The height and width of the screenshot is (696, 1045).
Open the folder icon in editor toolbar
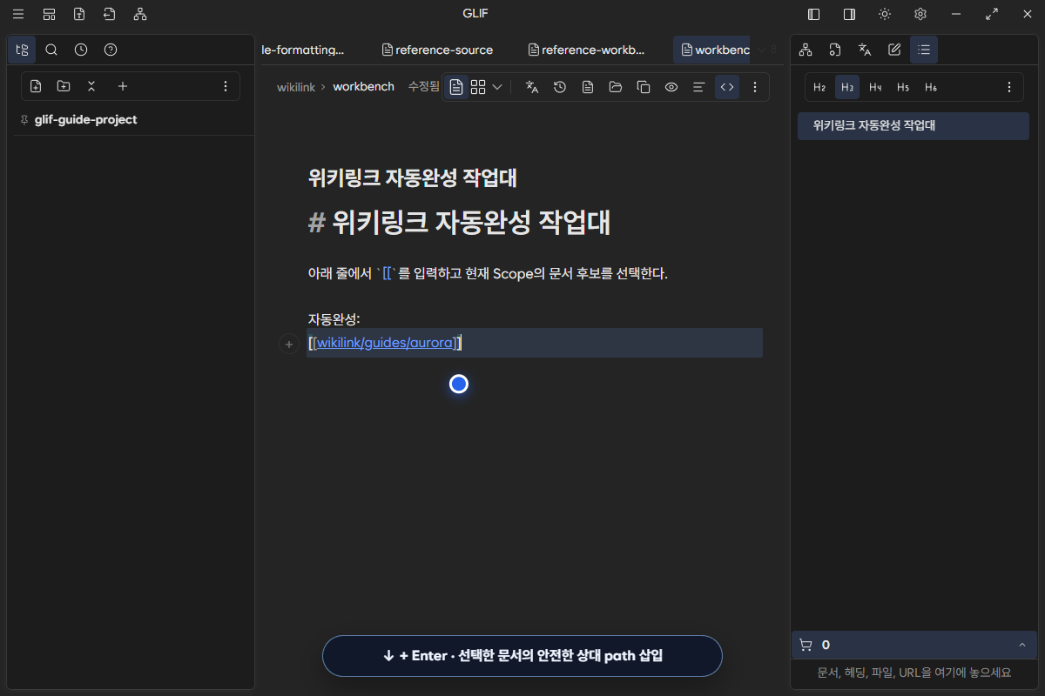pyautogui.click(x=616, y=87)
